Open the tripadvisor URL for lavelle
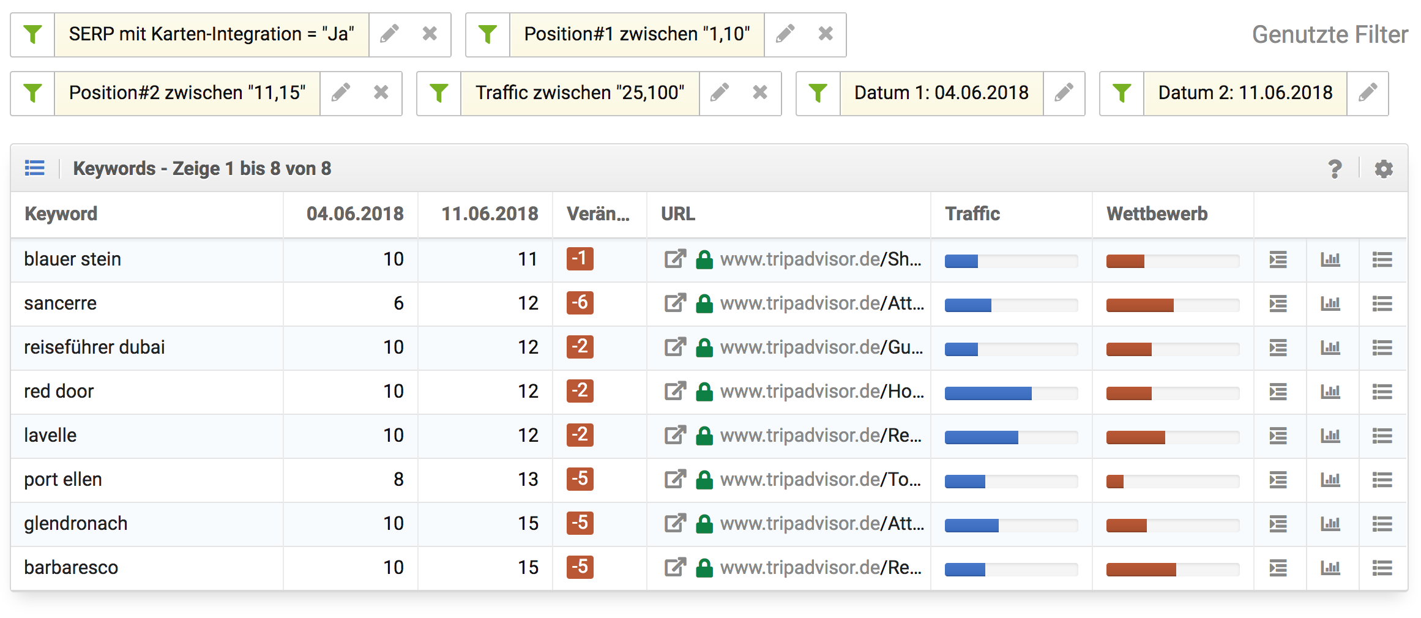Screen dimensions: 1421x618 [x=820, y=436]
